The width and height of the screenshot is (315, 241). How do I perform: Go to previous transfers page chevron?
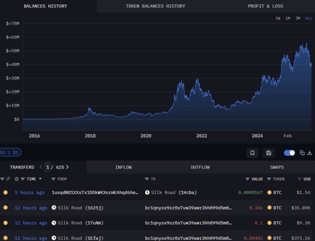coord(41,167)
